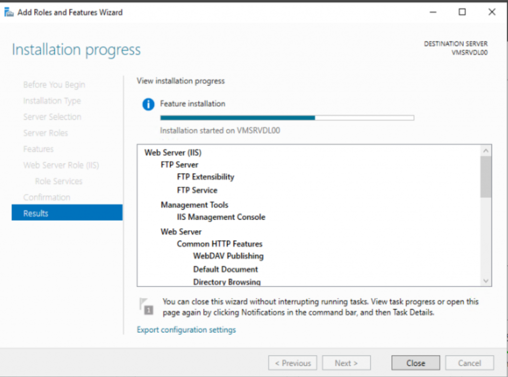This screenshot has height=377, width=508.
Task: Select FTP Service in the installation list
Action: [196, 190]
